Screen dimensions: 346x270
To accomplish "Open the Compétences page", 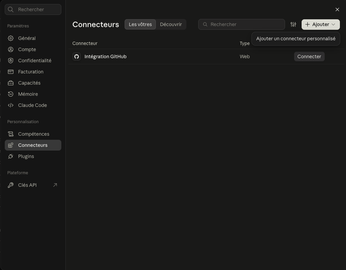I will (33, 134).
